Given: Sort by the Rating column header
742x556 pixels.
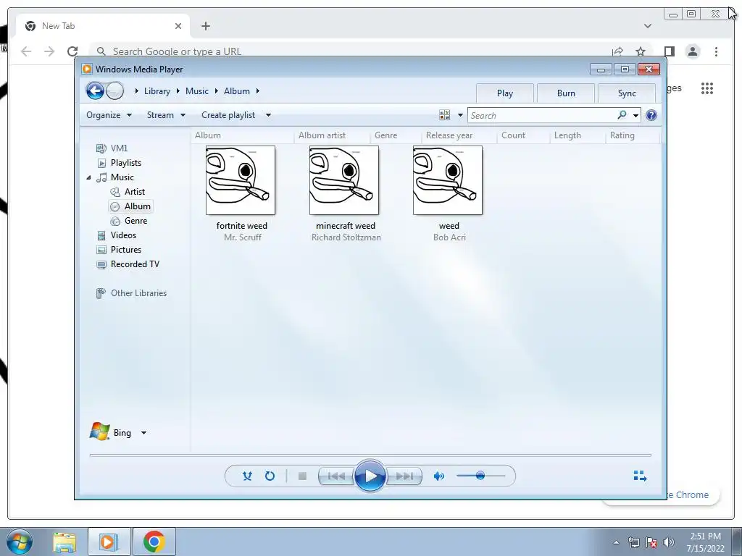Looking at the screenshot, I should point(632,135).
